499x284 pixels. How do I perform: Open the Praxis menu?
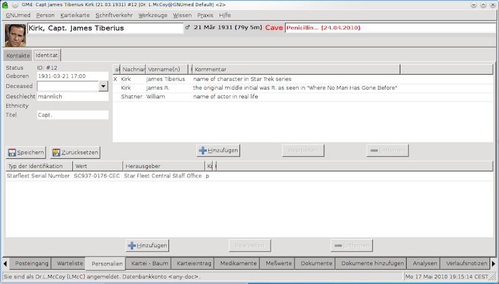point(205,15)
